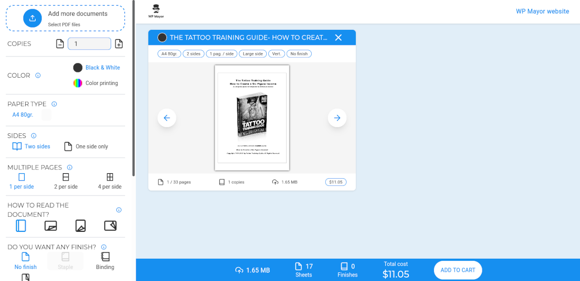580x281 pixels.
Task: Open the MULTIPLE PAGES info icon
Action: [x=70, y=167]
